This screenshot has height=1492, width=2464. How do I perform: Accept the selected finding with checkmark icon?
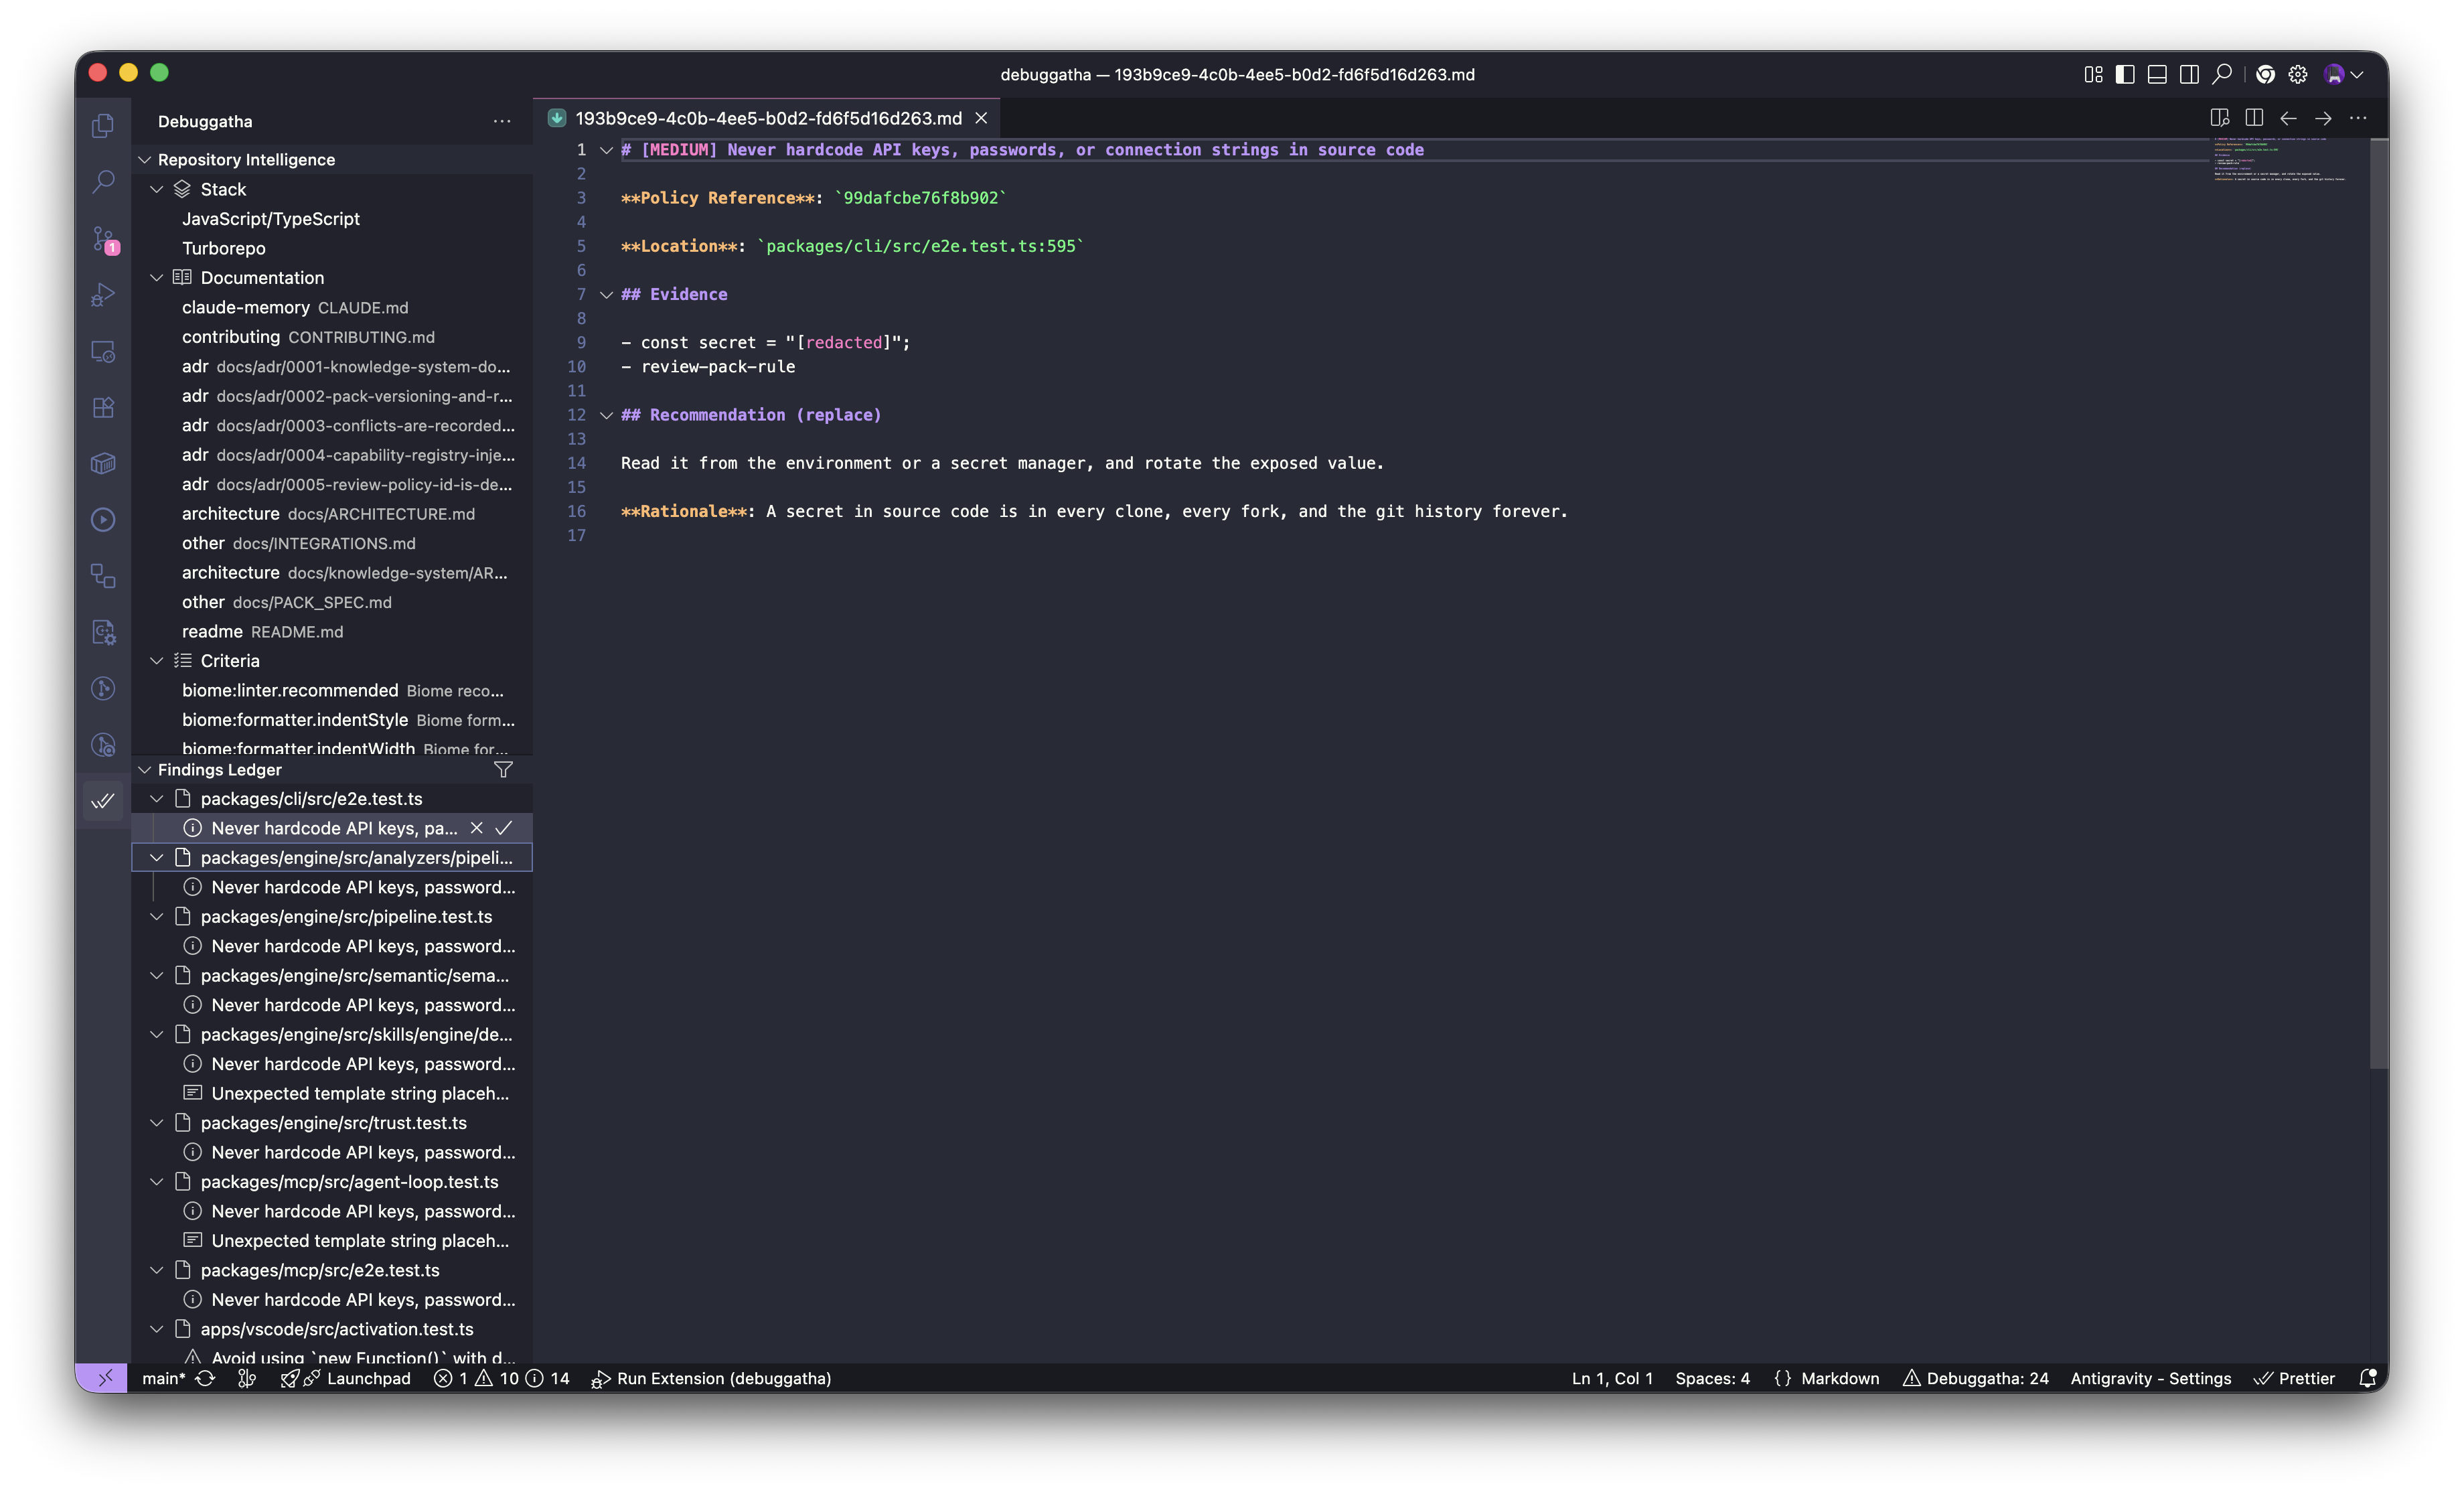pyautogui.click(x=504, y=828)
